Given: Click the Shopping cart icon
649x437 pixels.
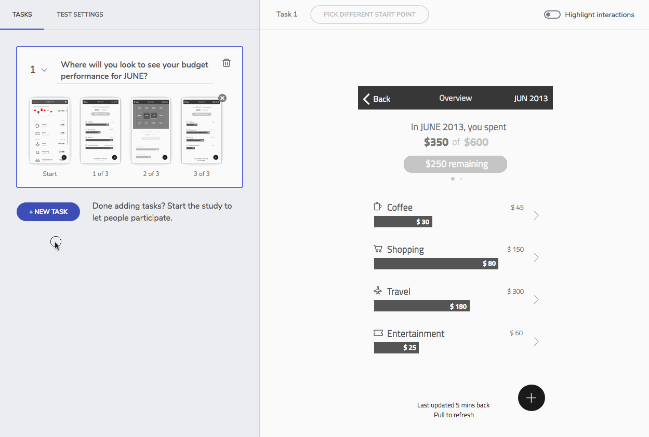Looking at the screenshot, I should [378, 249].
